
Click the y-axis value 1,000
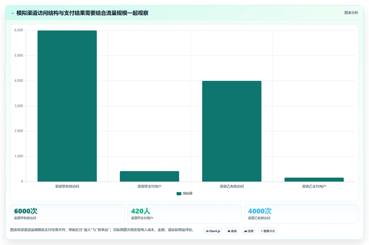[x=19, y=156]
